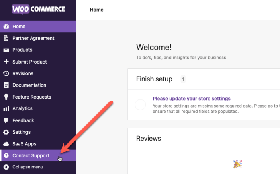Viewport: 280px width, 174px height.
Task: Click the empty task circle beside store settings
Action: pos(140,105)
